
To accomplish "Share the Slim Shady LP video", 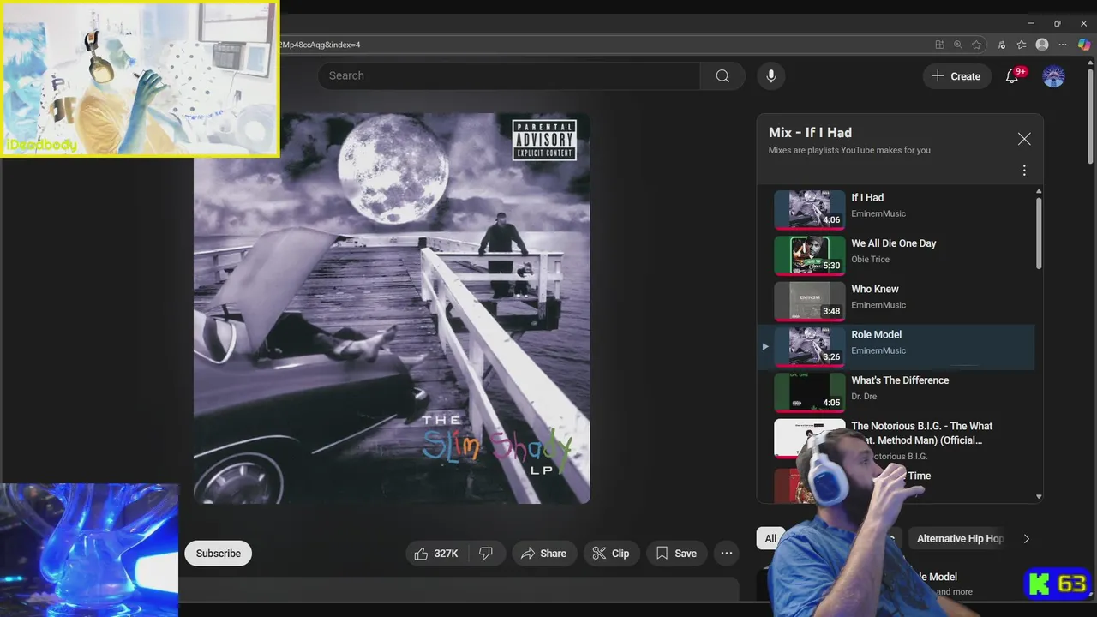I will [x=544, y=554].
